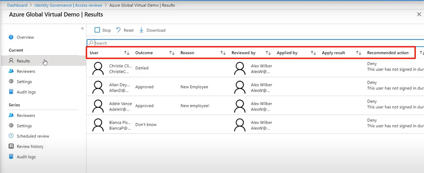Click reviewer avatar in Allan Dey's row
Screen dimensions: 424x173
click(240, 87)
